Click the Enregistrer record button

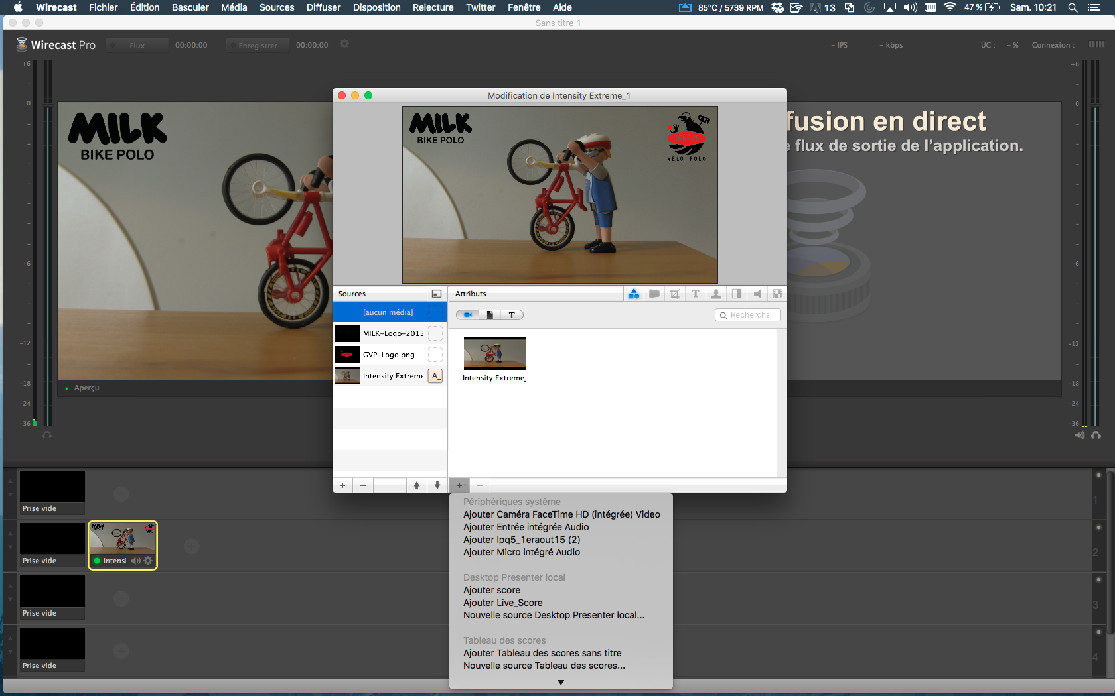258,45
